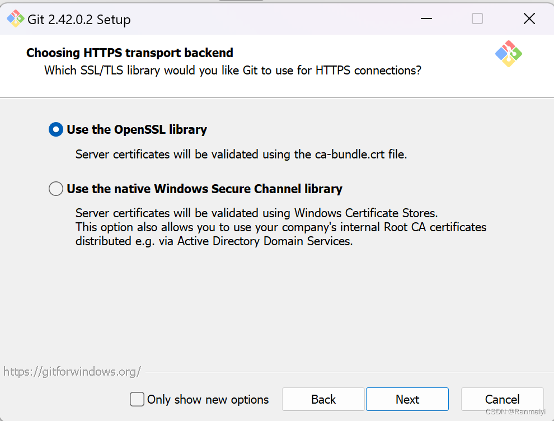The width and height of the screenshot is (554, 421).
Task: Select the native Windows Secure Channel library radio button
Action: tap(56, 189)
